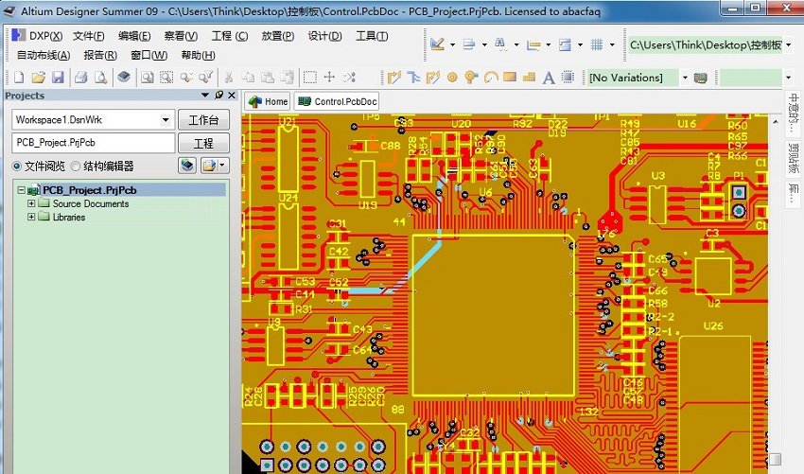Open the 自动布线(A) menu
The width and height of the screenshot is (804, 474).
(x=44, y=55)
